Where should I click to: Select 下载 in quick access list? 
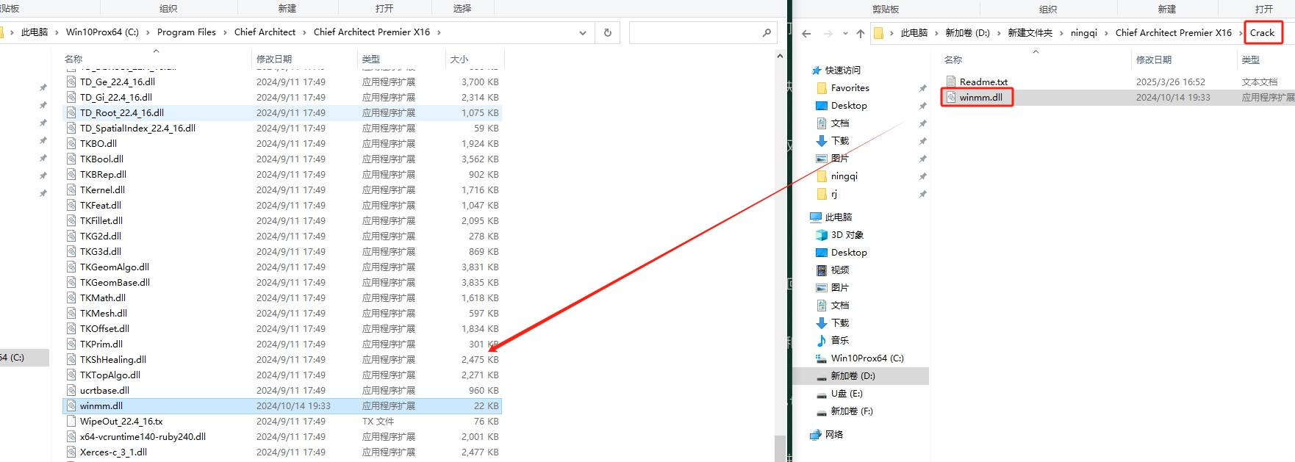[x=833, y=141]
